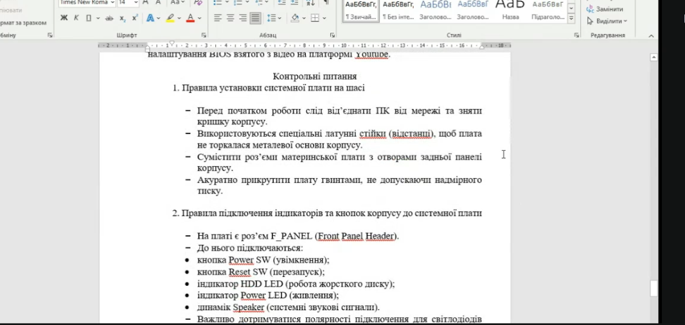685x325 pixels.
Task: Apply underline with the П button
Action: tap(89, 18)
